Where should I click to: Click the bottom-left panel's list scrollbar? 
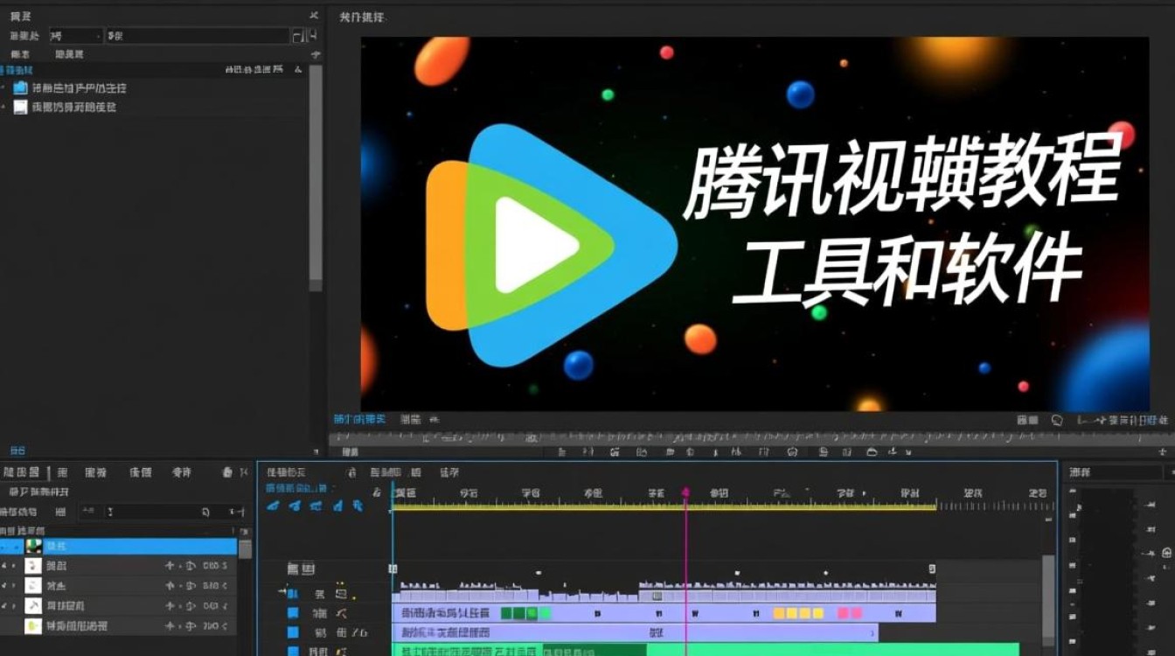tap(245, 548)
